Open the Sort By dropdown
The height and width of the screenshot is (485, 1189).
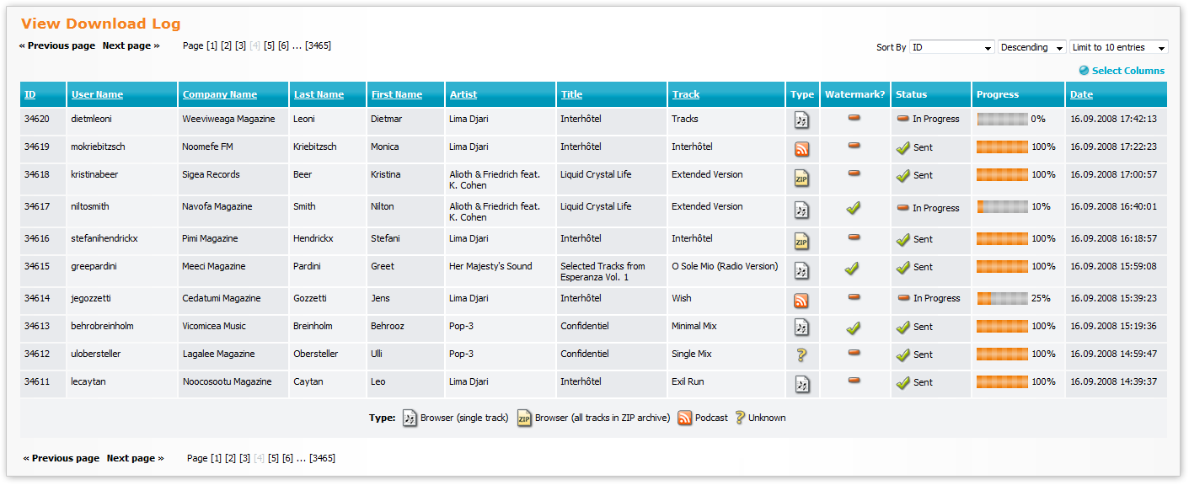point(951,47)
